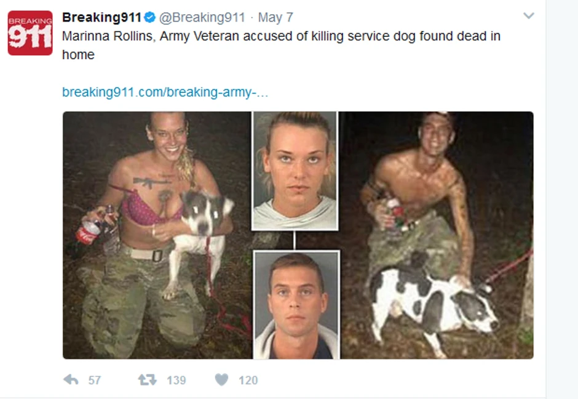Open the bottom center mugshot photo
578x399 pixels.
click(x=296, y=305)
